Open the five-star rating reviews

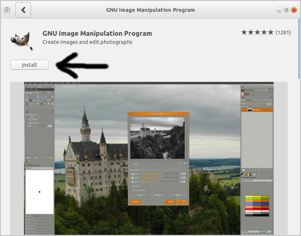pyautogui.click(x=257, y=32)
